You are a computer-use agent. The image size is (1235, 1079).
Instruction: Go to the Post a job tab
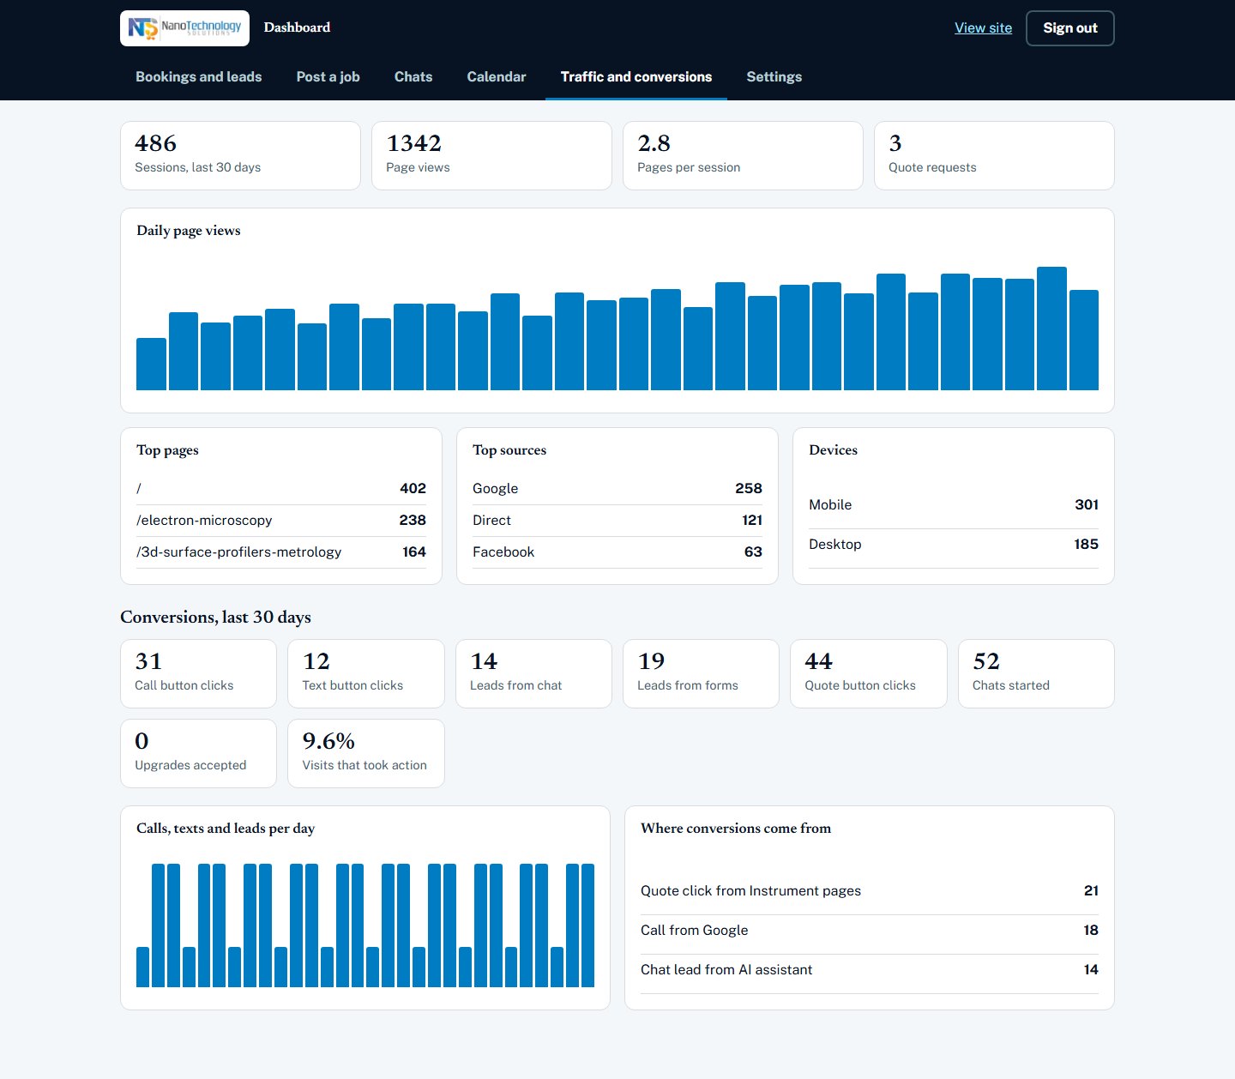click(x=328, y=76)
